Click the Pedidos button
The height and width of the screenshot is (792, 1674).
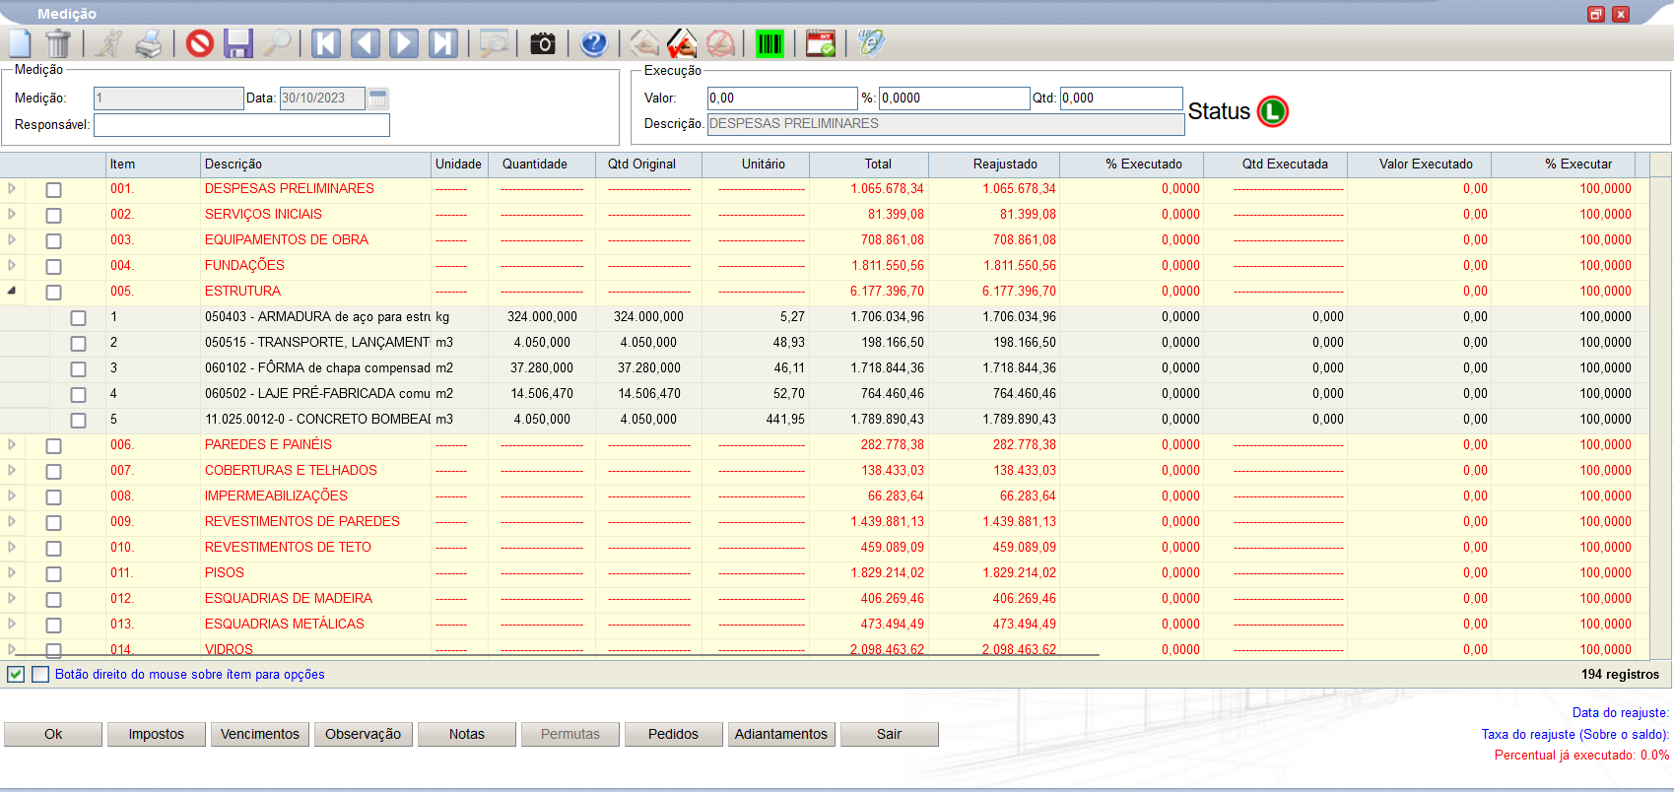(x=674, y=734)
